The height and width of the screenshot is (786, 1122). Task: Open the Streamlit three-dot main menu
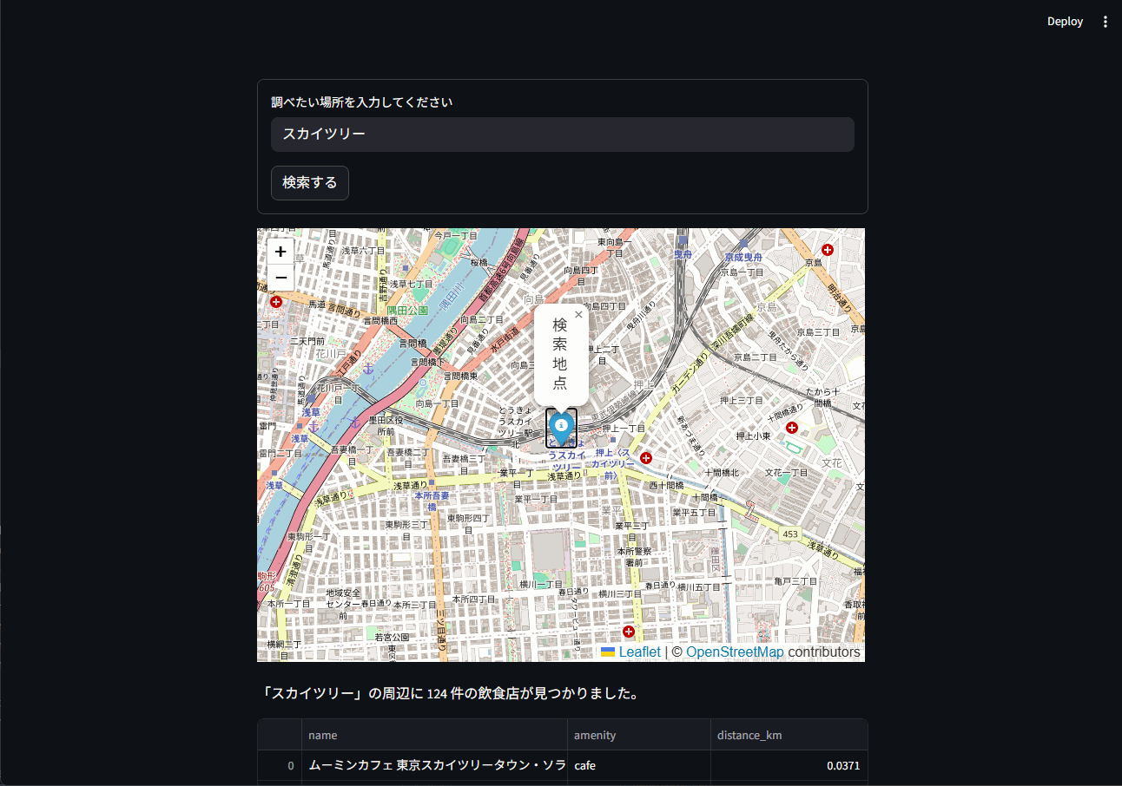point(1105,22)
